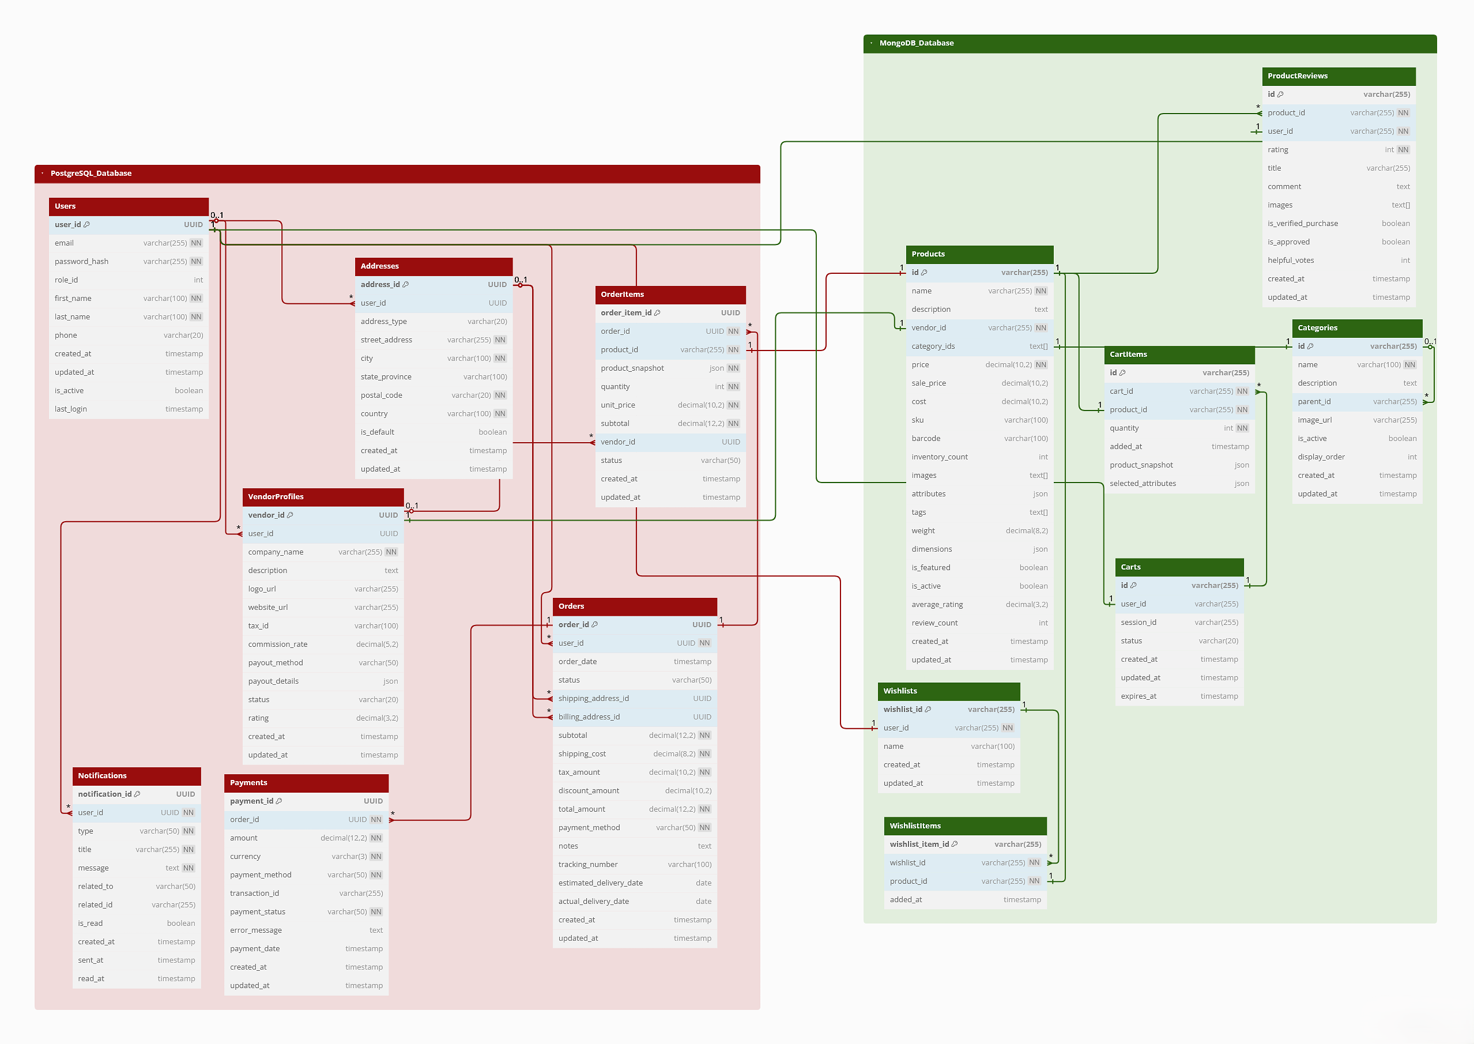Select the Products table header
The image size is (1474, 1044).
(x=979, y=254)
